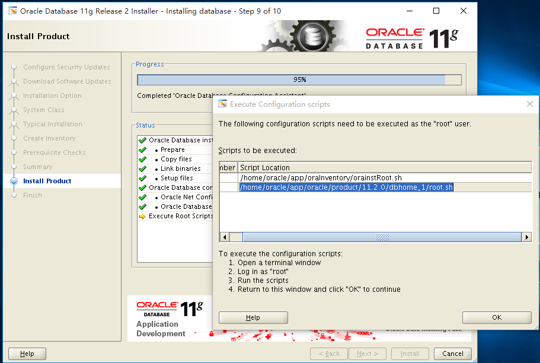Click the main installer Help button
This screenshot has width=540, height=363.
(x=27, y=354)
